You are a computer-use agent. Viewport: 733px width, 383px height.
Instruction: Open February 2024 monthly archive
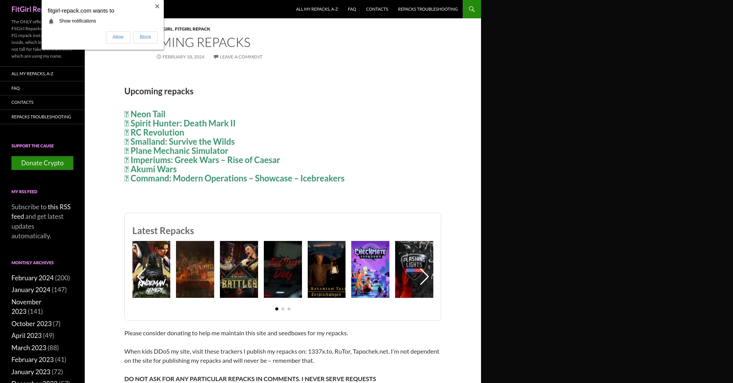pyautogui.click(x=32, y=278)
